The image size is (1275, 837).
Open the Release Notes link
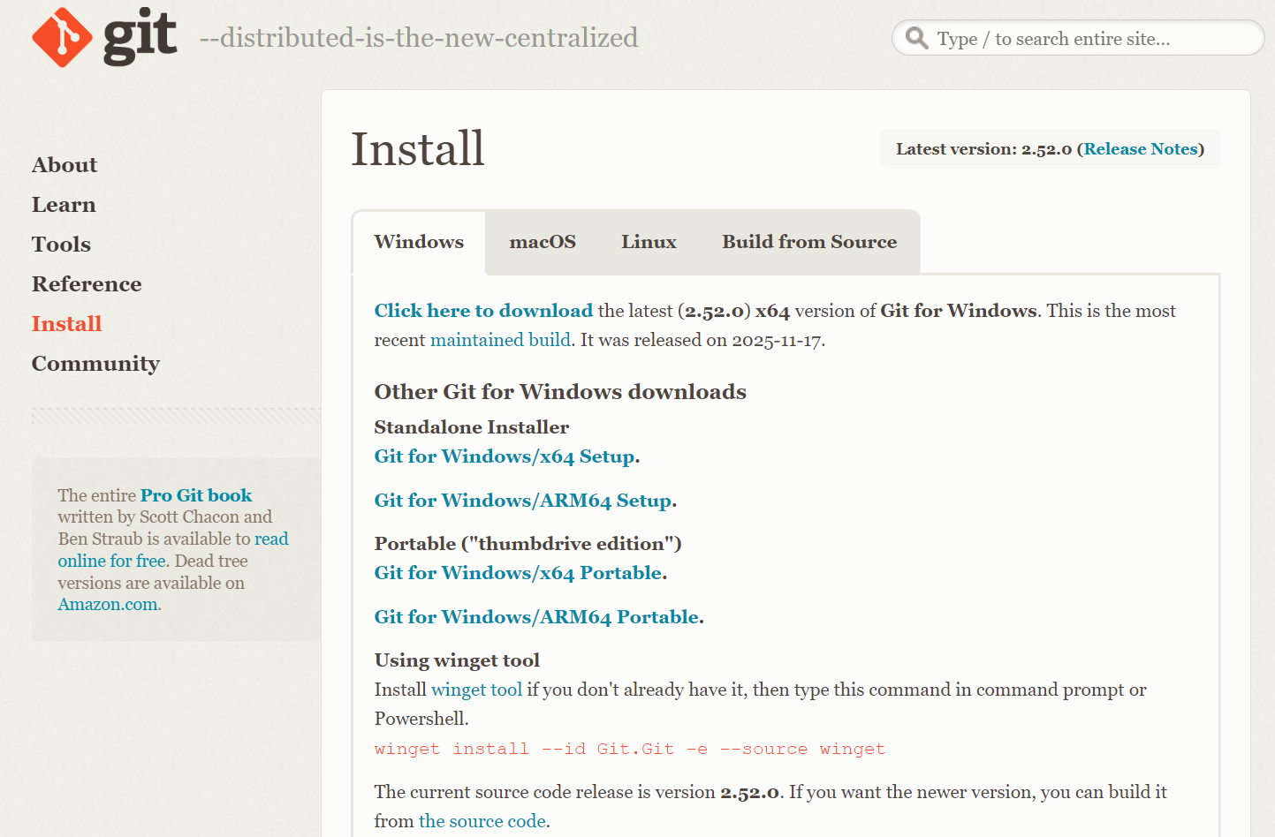coord(1141,149)
